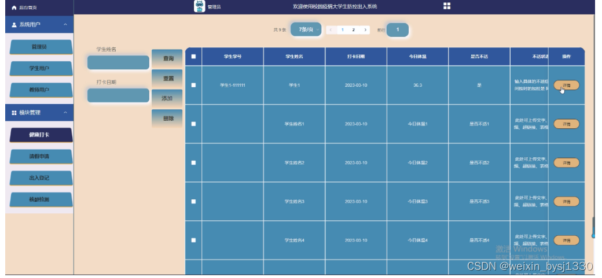Image resolution: width=602 pixels, height=278 pixels.
Task: Select the 出入登记 module
Action: coord(41,177)
